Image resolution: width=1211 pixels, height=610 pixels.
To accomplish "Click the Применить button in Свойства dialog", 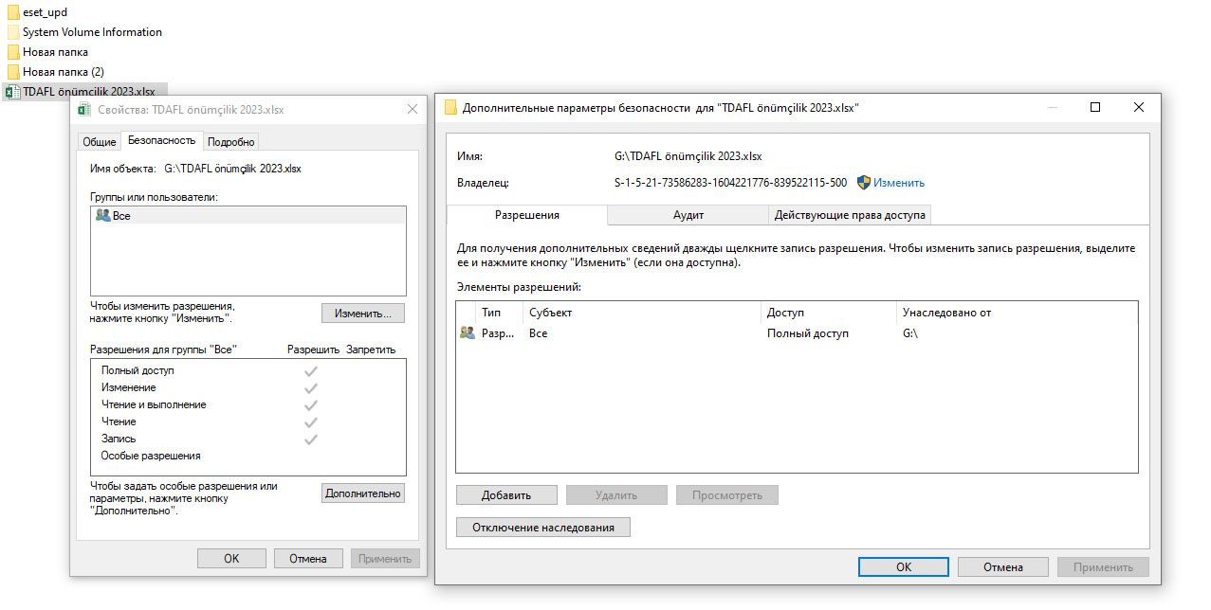I will [385, 559].
